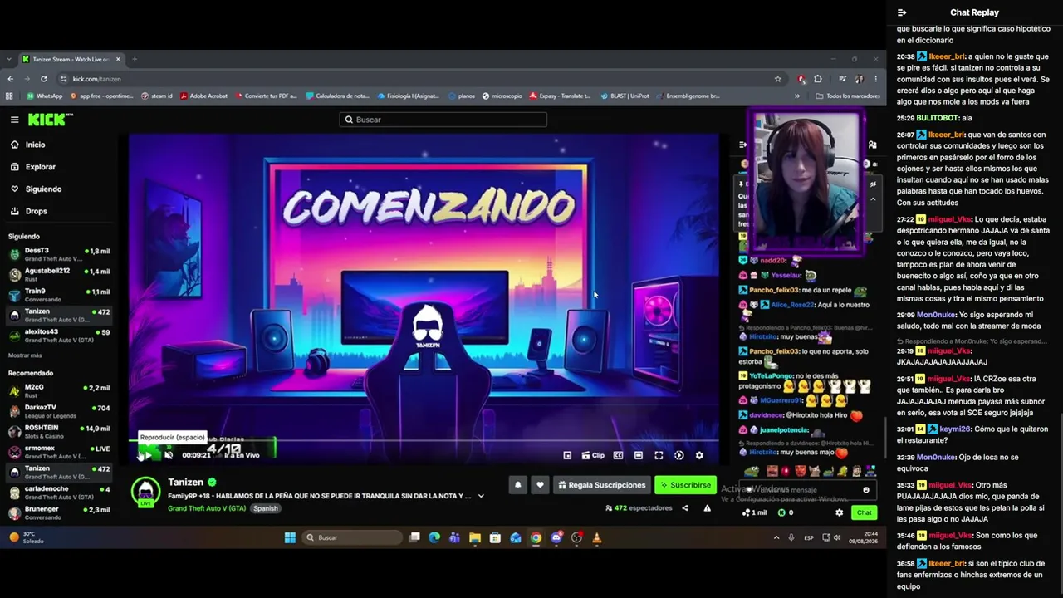Toggle theater mode in the player
This screenshot has width=1063, height=598.
638,455
